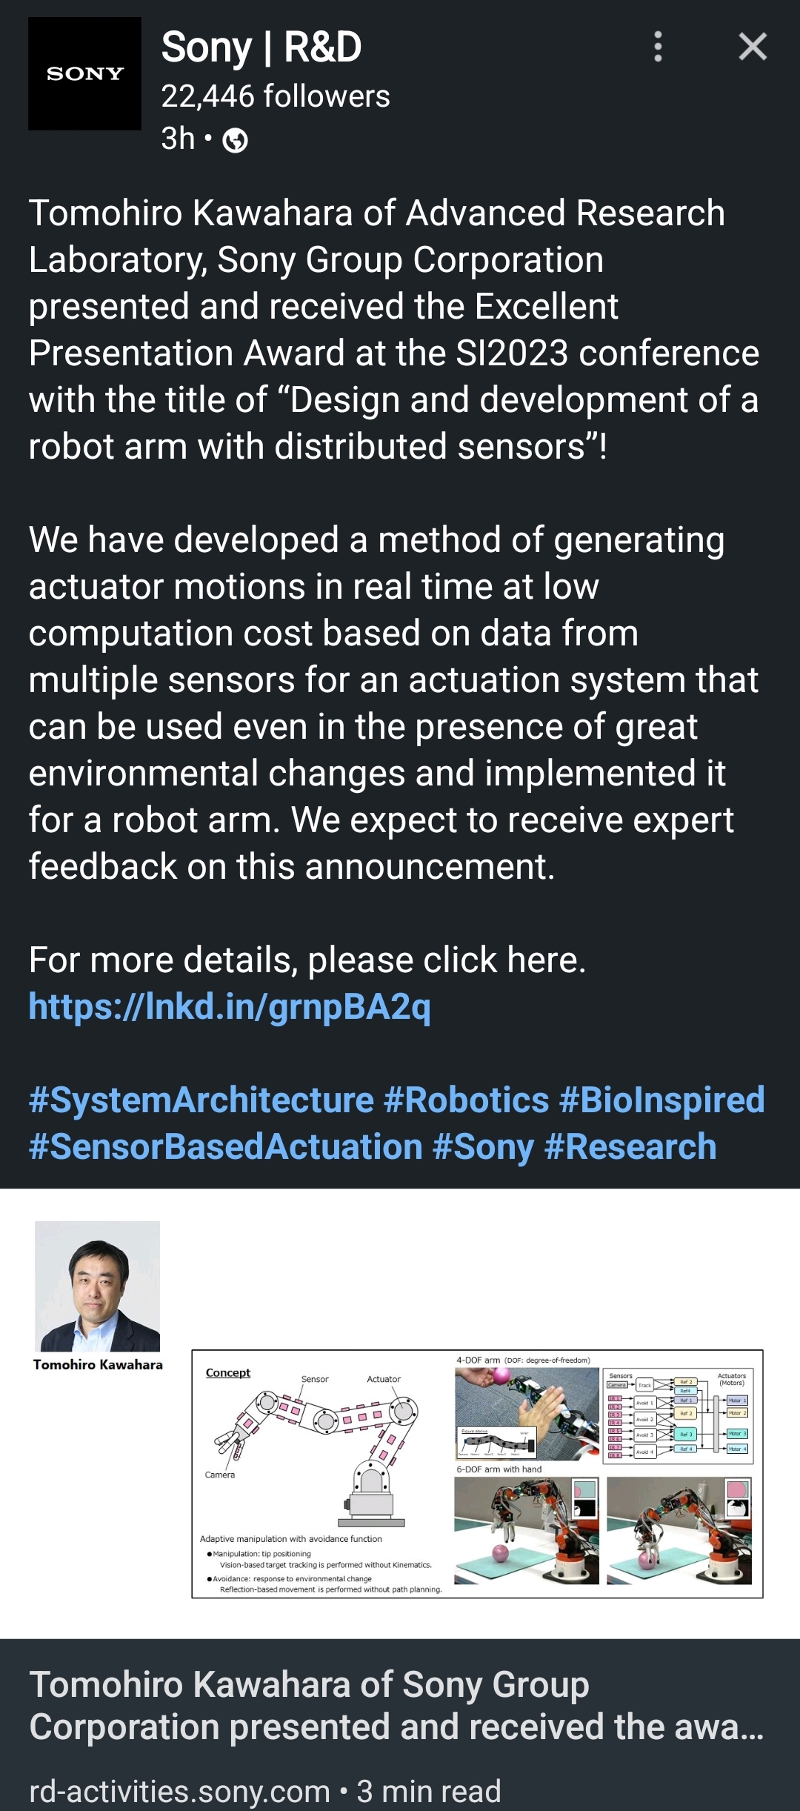Open the #Sony hashtag

coord(483,1147)
